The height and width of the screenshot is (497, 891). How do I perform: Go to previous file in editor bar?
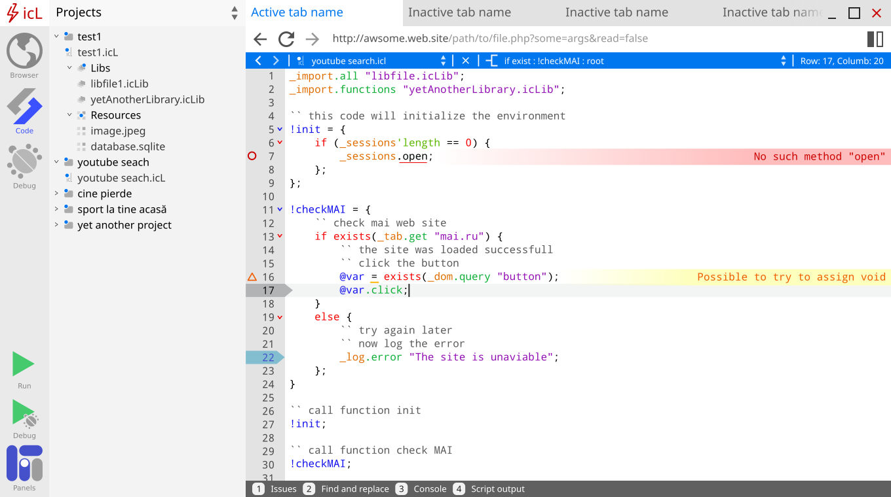[258, 61]
